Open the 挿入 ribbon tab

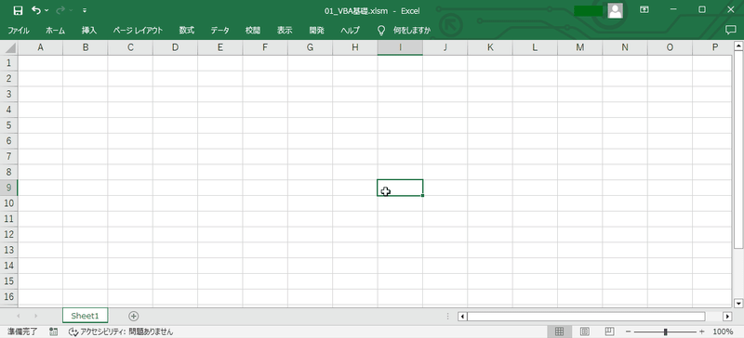point(89,31)
